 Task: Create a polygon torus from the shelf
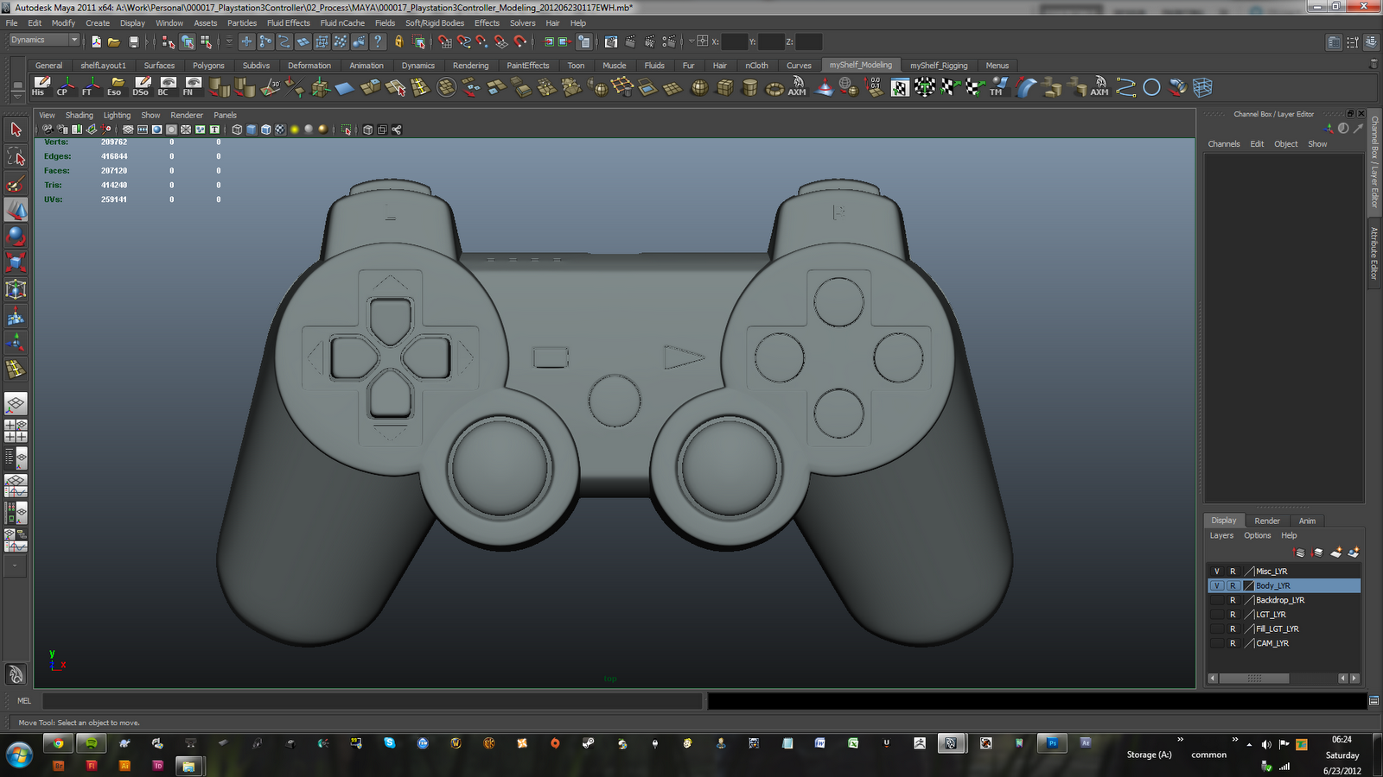tap(774, 87)
